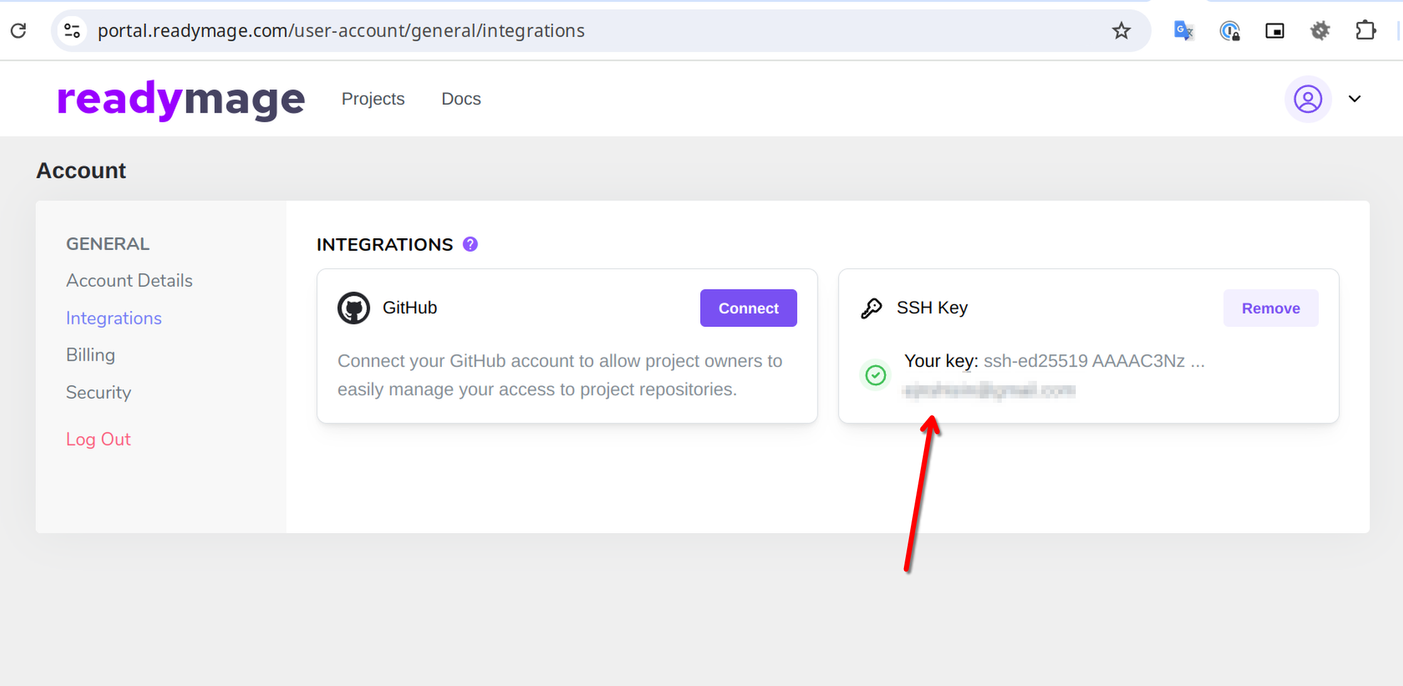The width and height of the screenshot is (1403, 686).
Task: Open the browser extensions puzzle icon
Action: (x=1365, y=31)
